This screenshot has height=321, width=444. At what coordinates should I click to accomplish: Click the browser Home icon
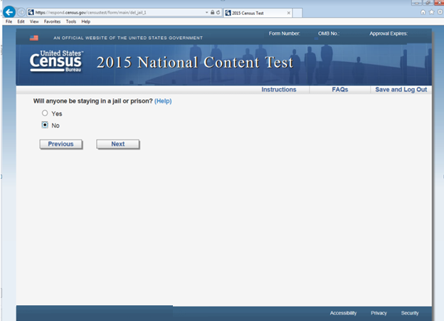click(423, 12)
